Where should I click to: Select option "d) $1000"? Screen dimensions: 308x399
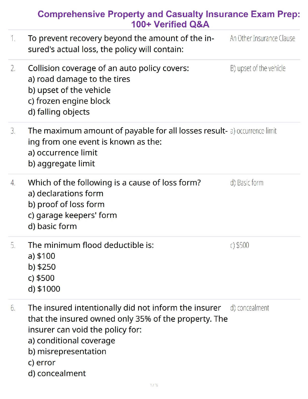coord(44,289)
